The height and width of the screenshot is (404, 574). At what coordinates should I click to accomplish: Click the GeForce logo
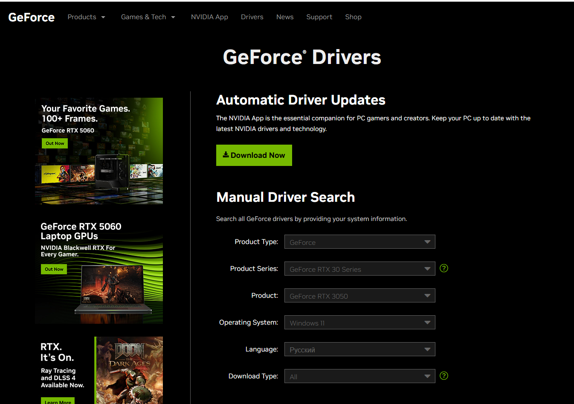point(31,17)
